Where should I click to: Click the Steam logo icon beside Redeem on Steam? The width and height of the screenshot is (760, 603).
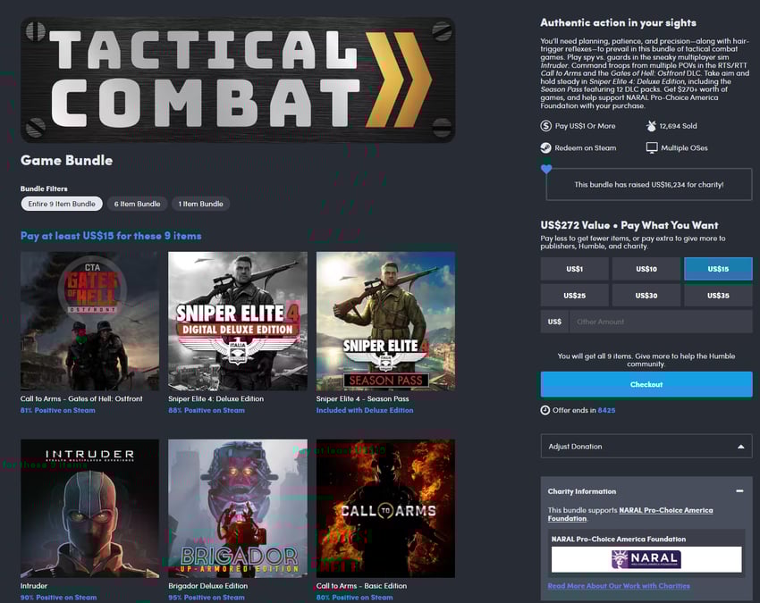point(545,147)
